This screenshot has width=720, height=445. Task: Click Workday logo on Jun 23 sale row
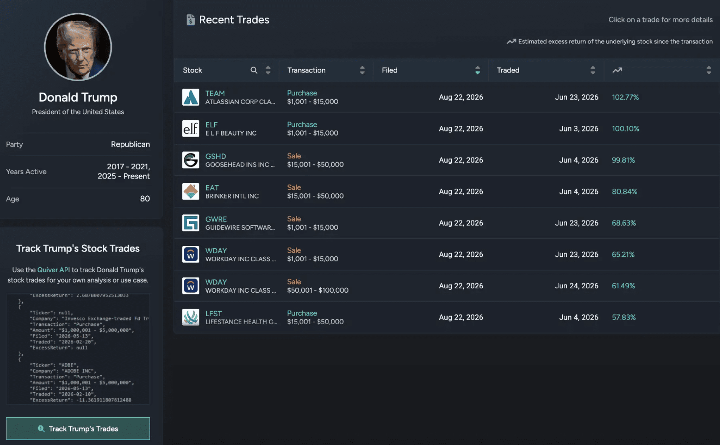[x=191, y=254]
